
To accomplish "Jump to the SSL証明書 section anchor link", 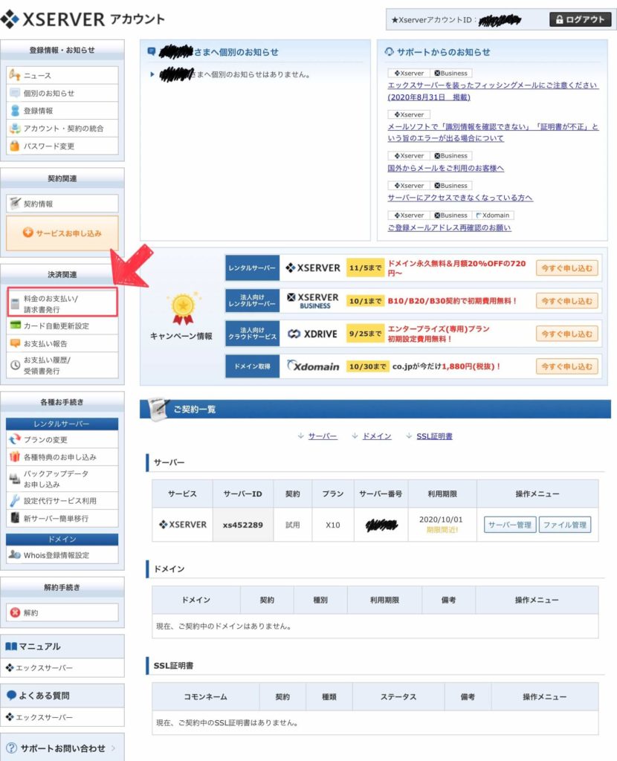I will point(434,435).
